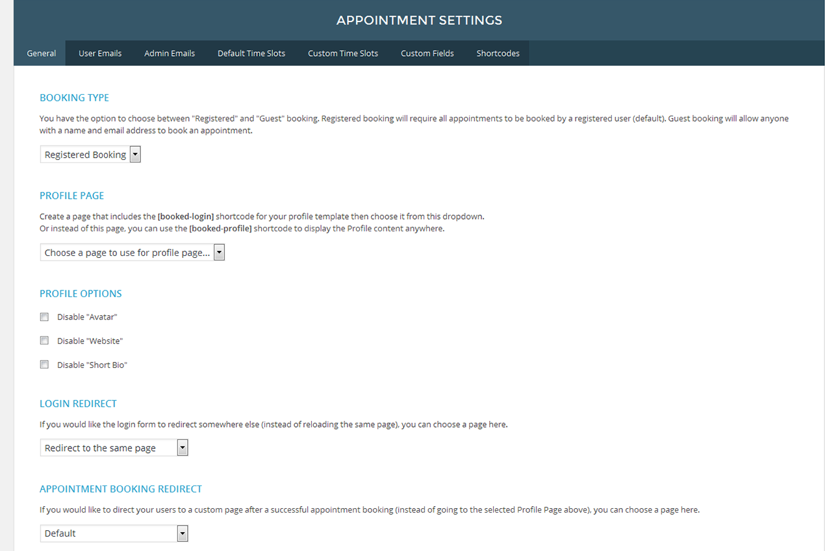This screenshot has width=825, height=551.
Task: Enable the Disable "Avatar" checkbox
Action: coord(44,317)
